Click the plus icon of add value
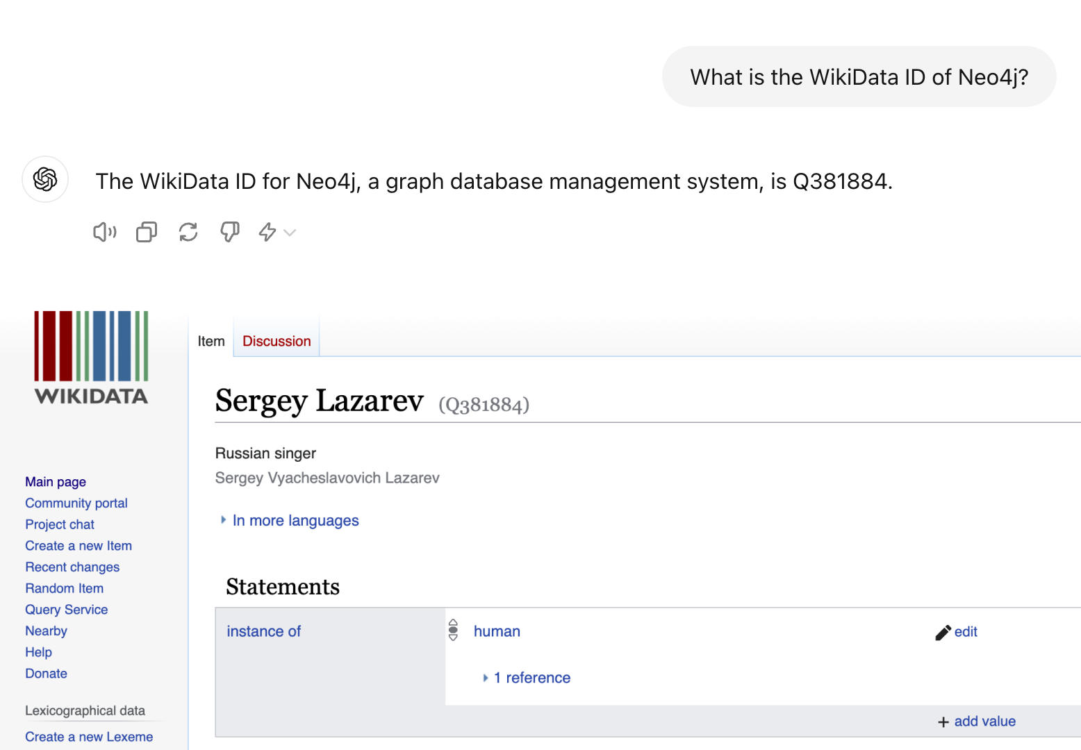The height and width of the screenshot is (750, 1081). point(943,722)
